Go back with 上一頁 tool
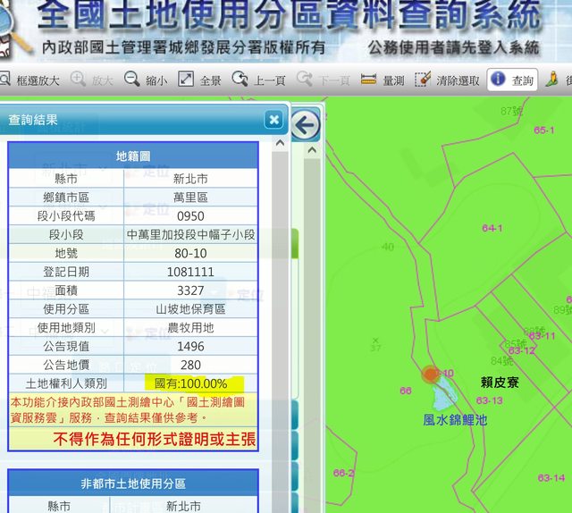This screenshot has height=513, width=572. (258, 80)
